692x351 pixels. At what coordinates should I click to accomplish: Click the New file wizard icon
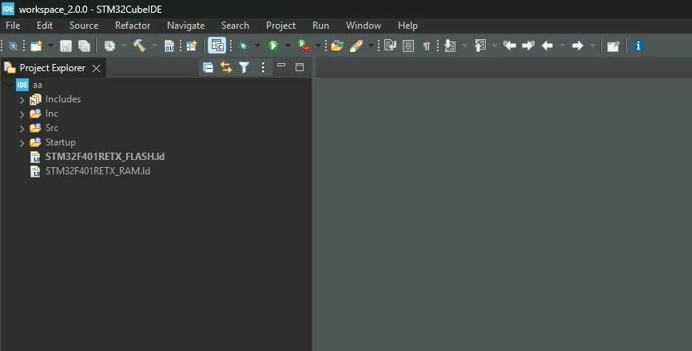pos(36,46)
